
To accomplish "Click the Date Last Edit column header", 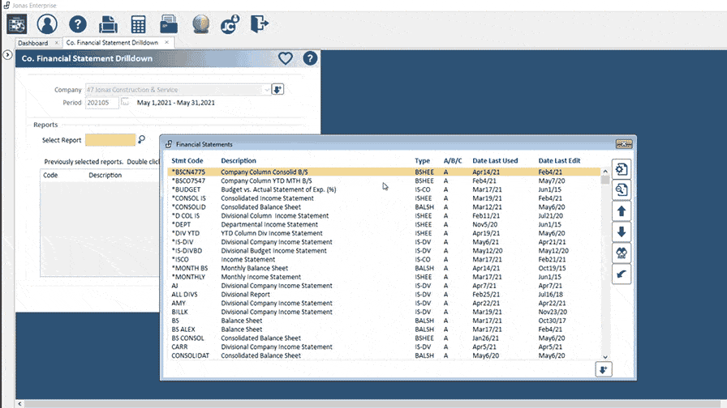I will pyautogui.click(x=559, y=160).
